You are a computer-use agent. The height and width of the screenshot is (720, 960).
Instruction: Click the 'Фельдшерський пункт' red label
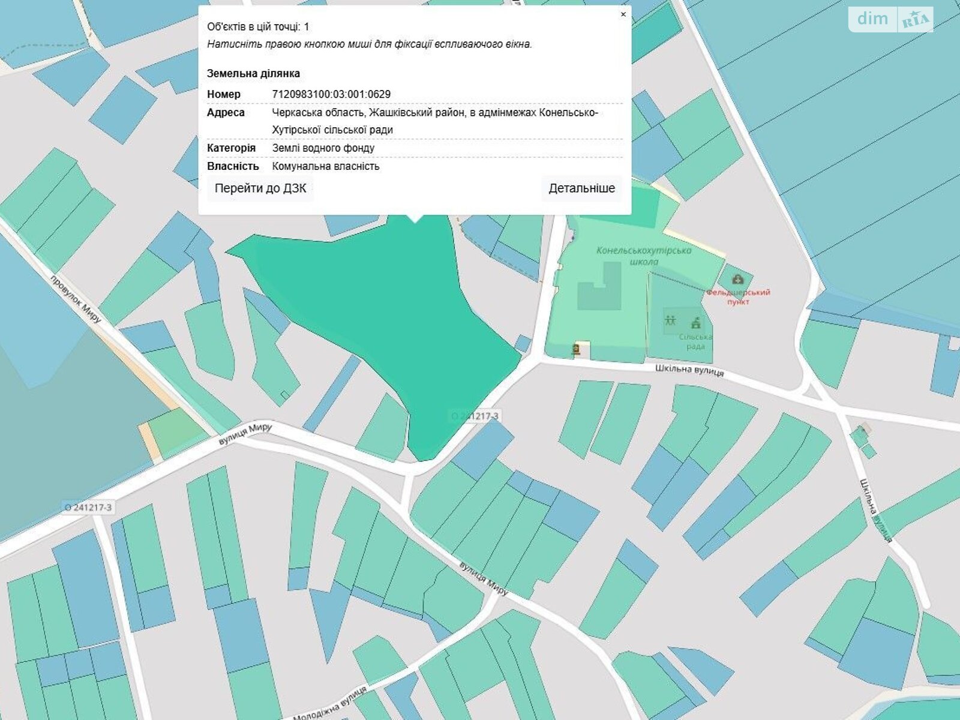[x=738, y=297]
